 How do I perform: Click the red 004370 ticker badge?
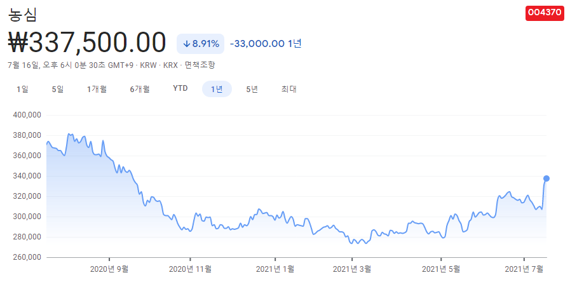pos(545,13)
